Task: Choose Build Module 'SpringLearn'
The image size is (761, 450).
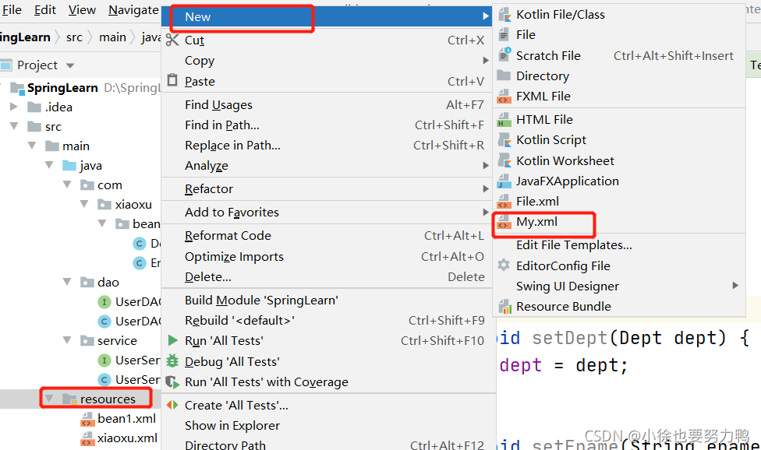Action: click(327, 301)
